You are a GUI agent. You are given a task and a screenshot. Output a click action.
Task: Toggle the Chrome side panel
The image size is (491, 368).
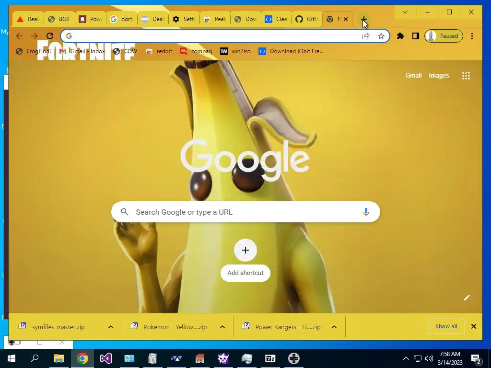click(x=416, y=36)
